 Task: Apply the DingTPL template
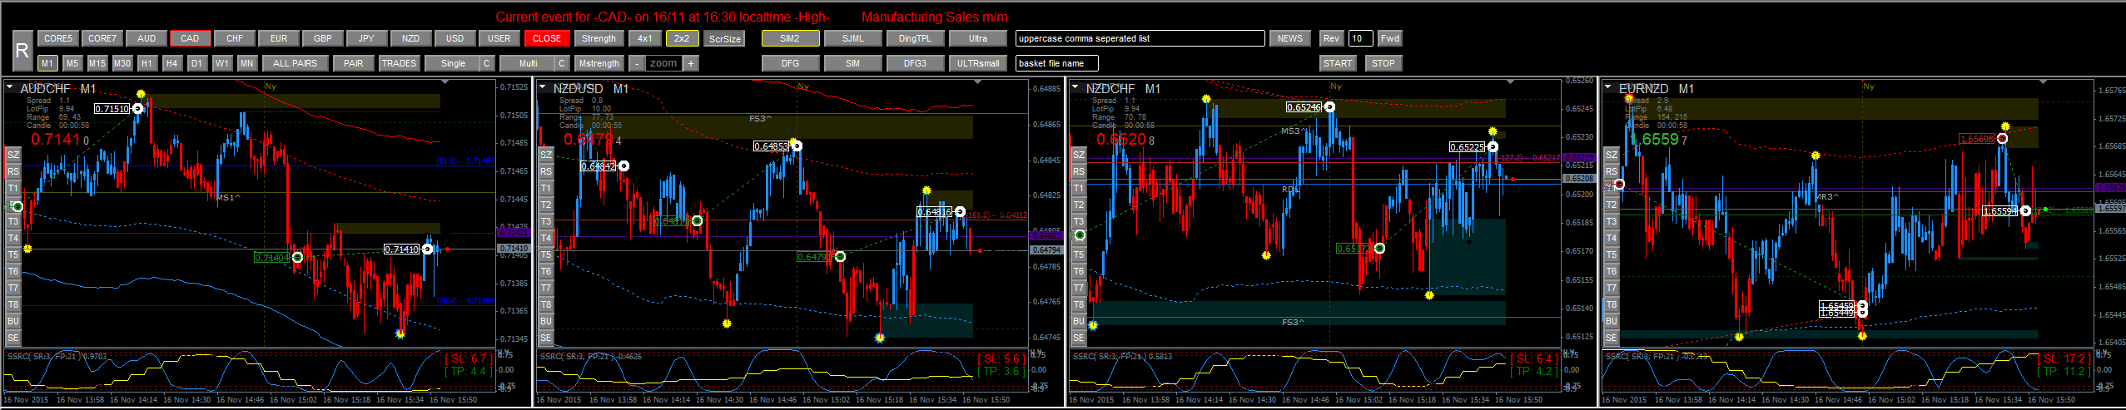tap(915, 38)
